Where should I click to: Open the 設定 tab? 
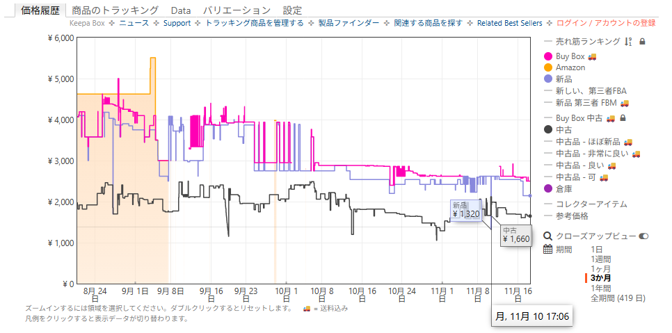tap(292, 10)
